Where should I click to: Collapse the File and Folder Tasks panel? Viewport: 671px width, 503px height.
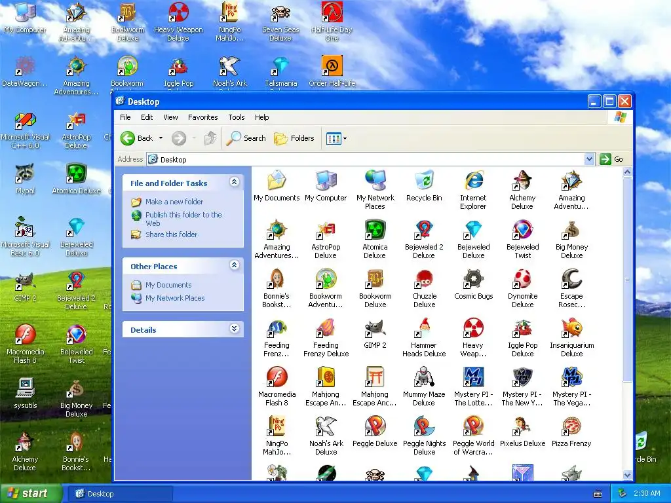pos(234,182)
